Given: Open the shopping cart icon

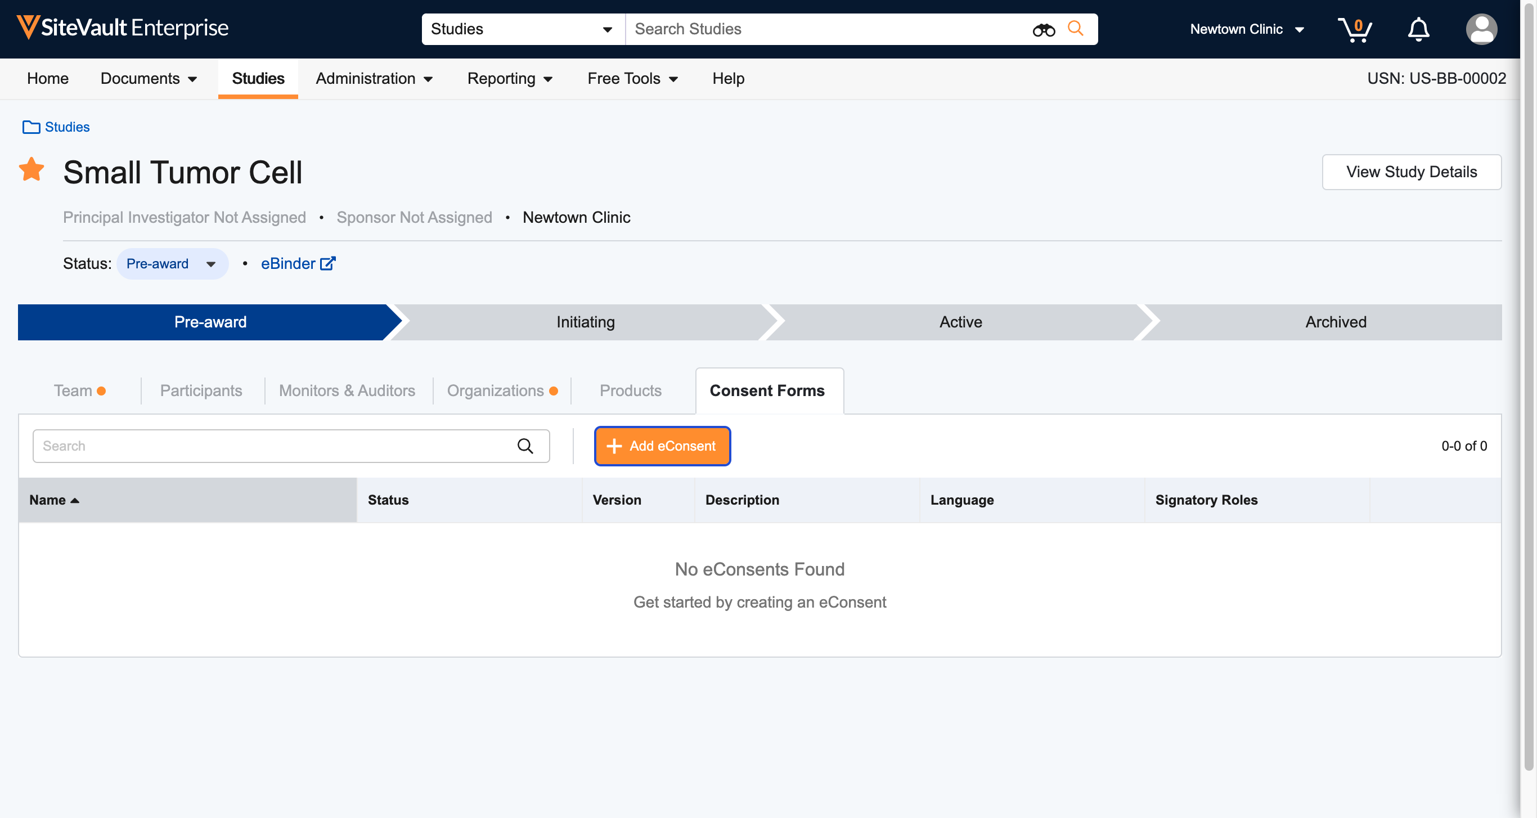Looking at the screenshot, I should (1354, 29).
